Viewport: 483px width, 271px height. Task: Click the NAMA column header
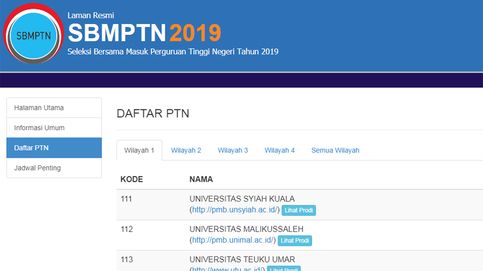pyautogui.click(x=201, y=179)
